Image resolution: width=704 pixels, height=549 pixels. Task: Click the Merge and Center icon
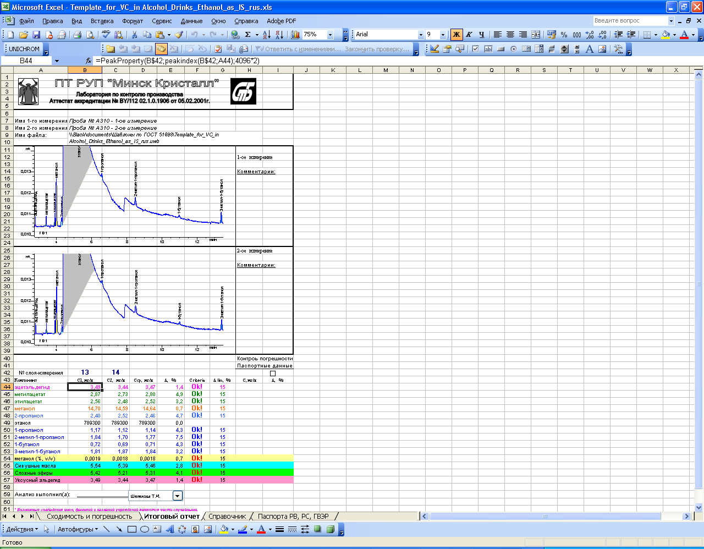[536, 35]
